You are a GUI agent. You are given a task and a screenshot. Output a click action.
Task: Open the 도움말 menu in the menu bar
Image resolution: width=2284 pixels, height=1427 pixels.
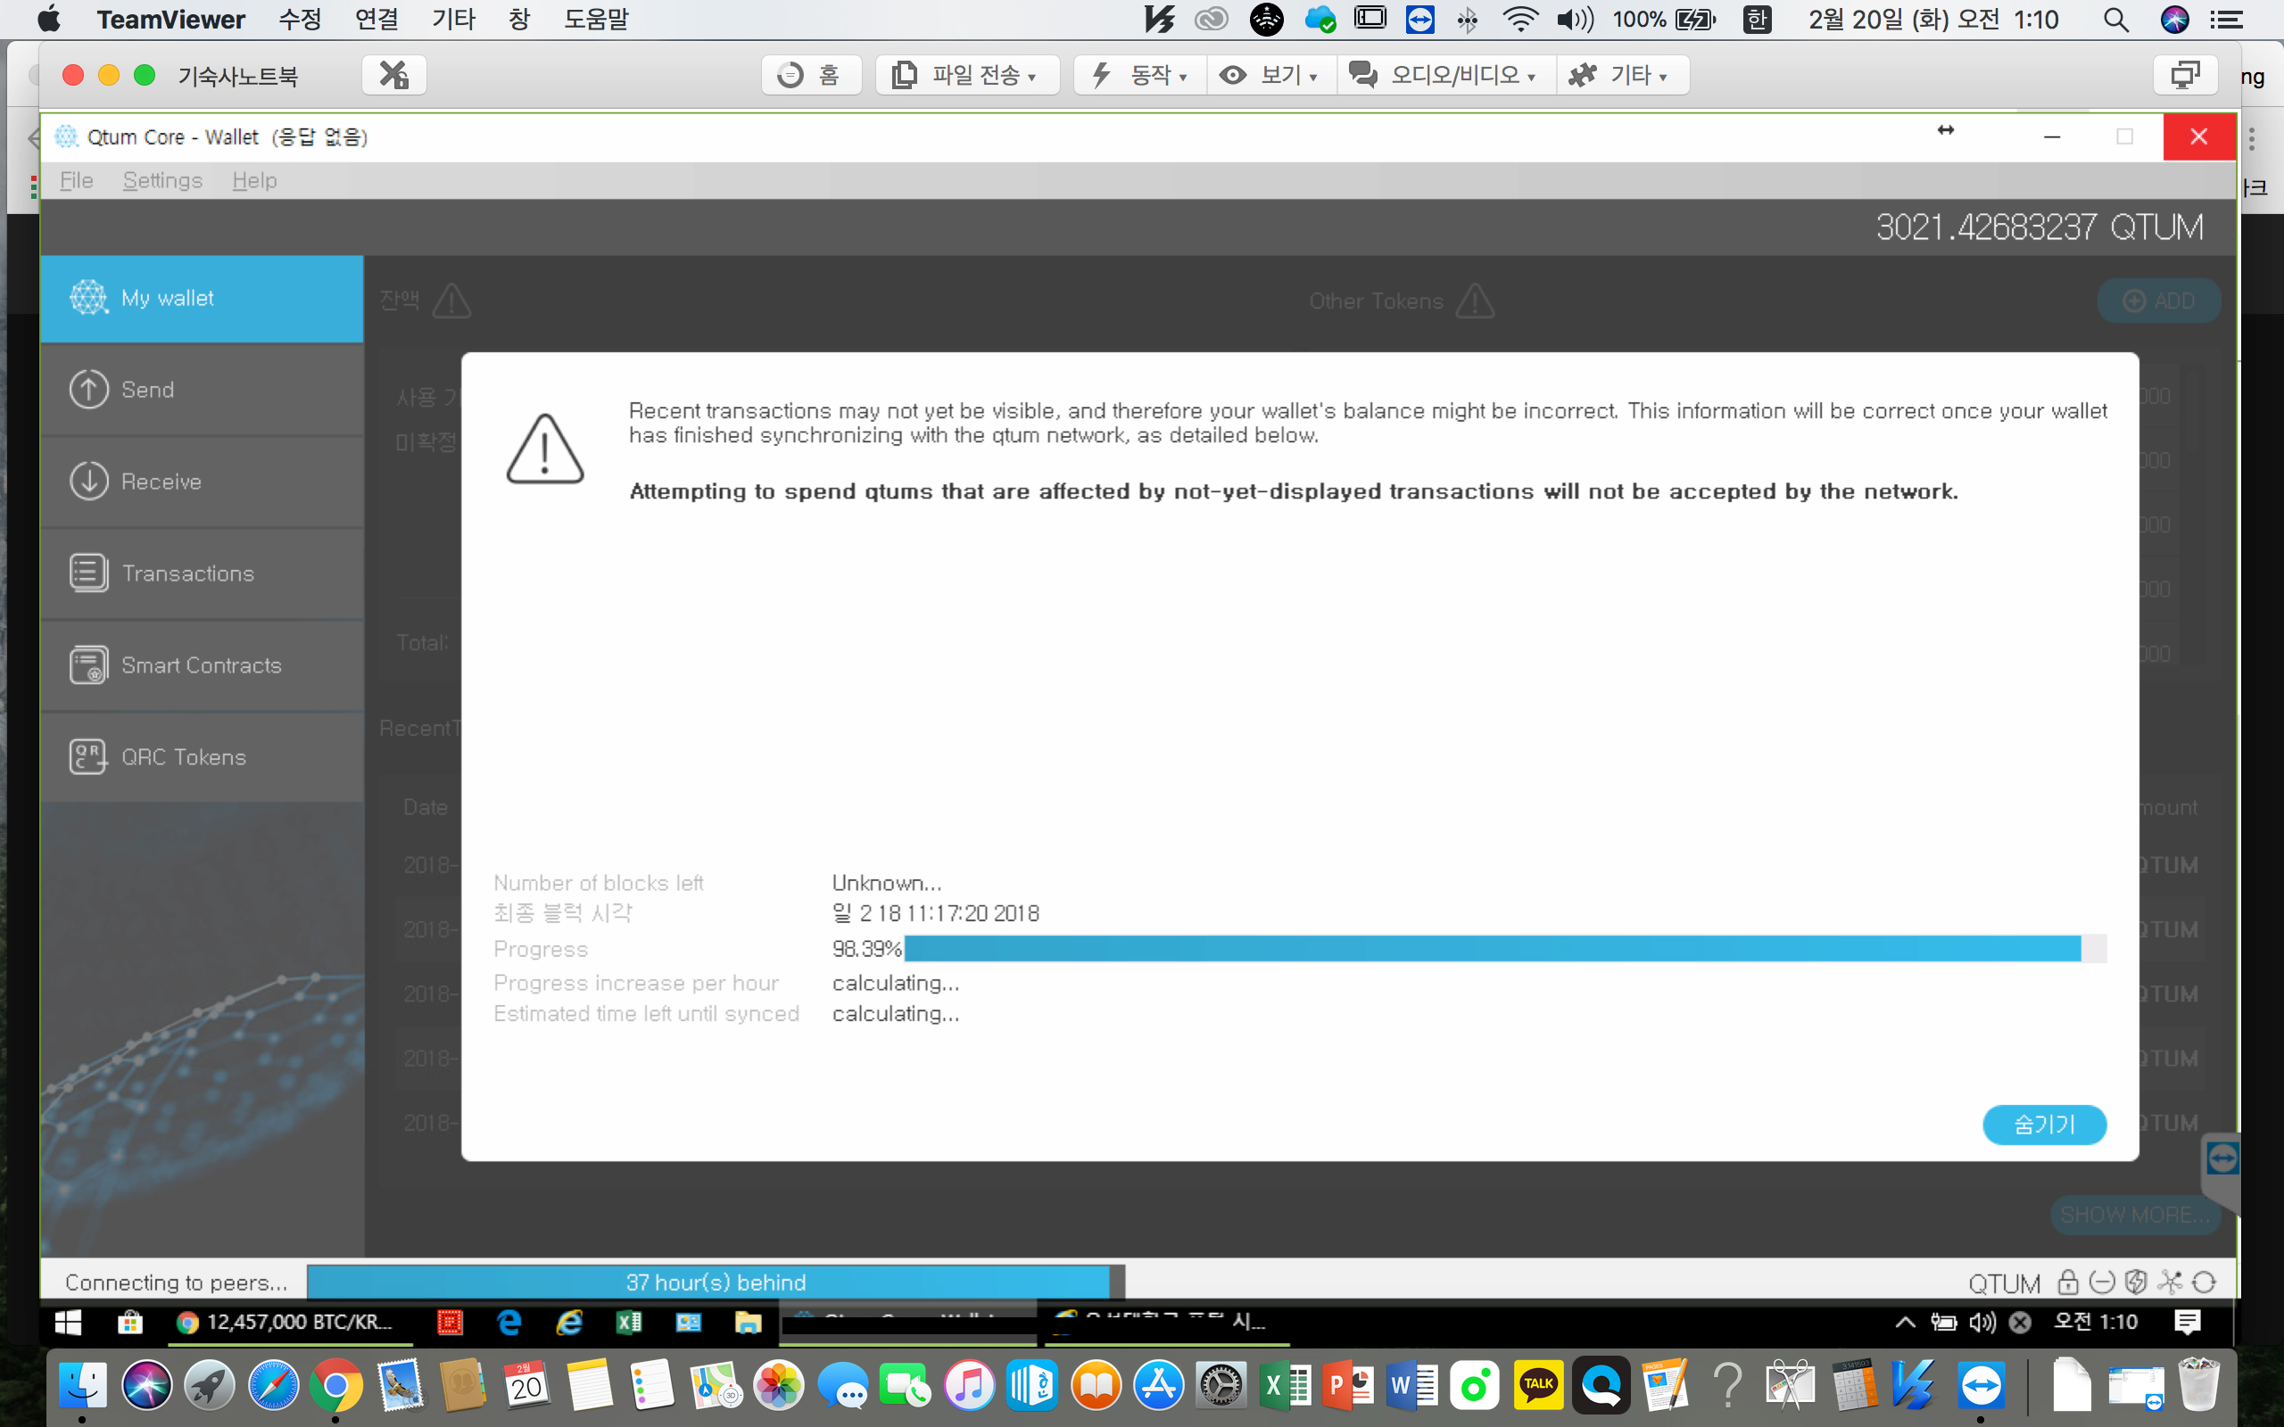(x=596, y=19)
